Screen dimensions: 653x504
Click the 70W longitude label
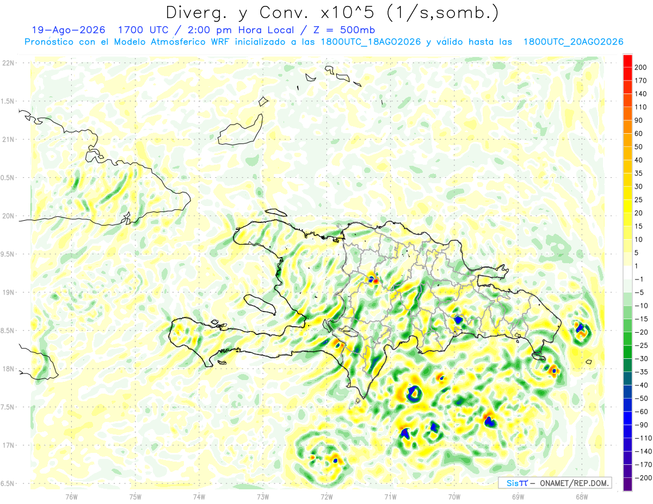pos(454,496)
